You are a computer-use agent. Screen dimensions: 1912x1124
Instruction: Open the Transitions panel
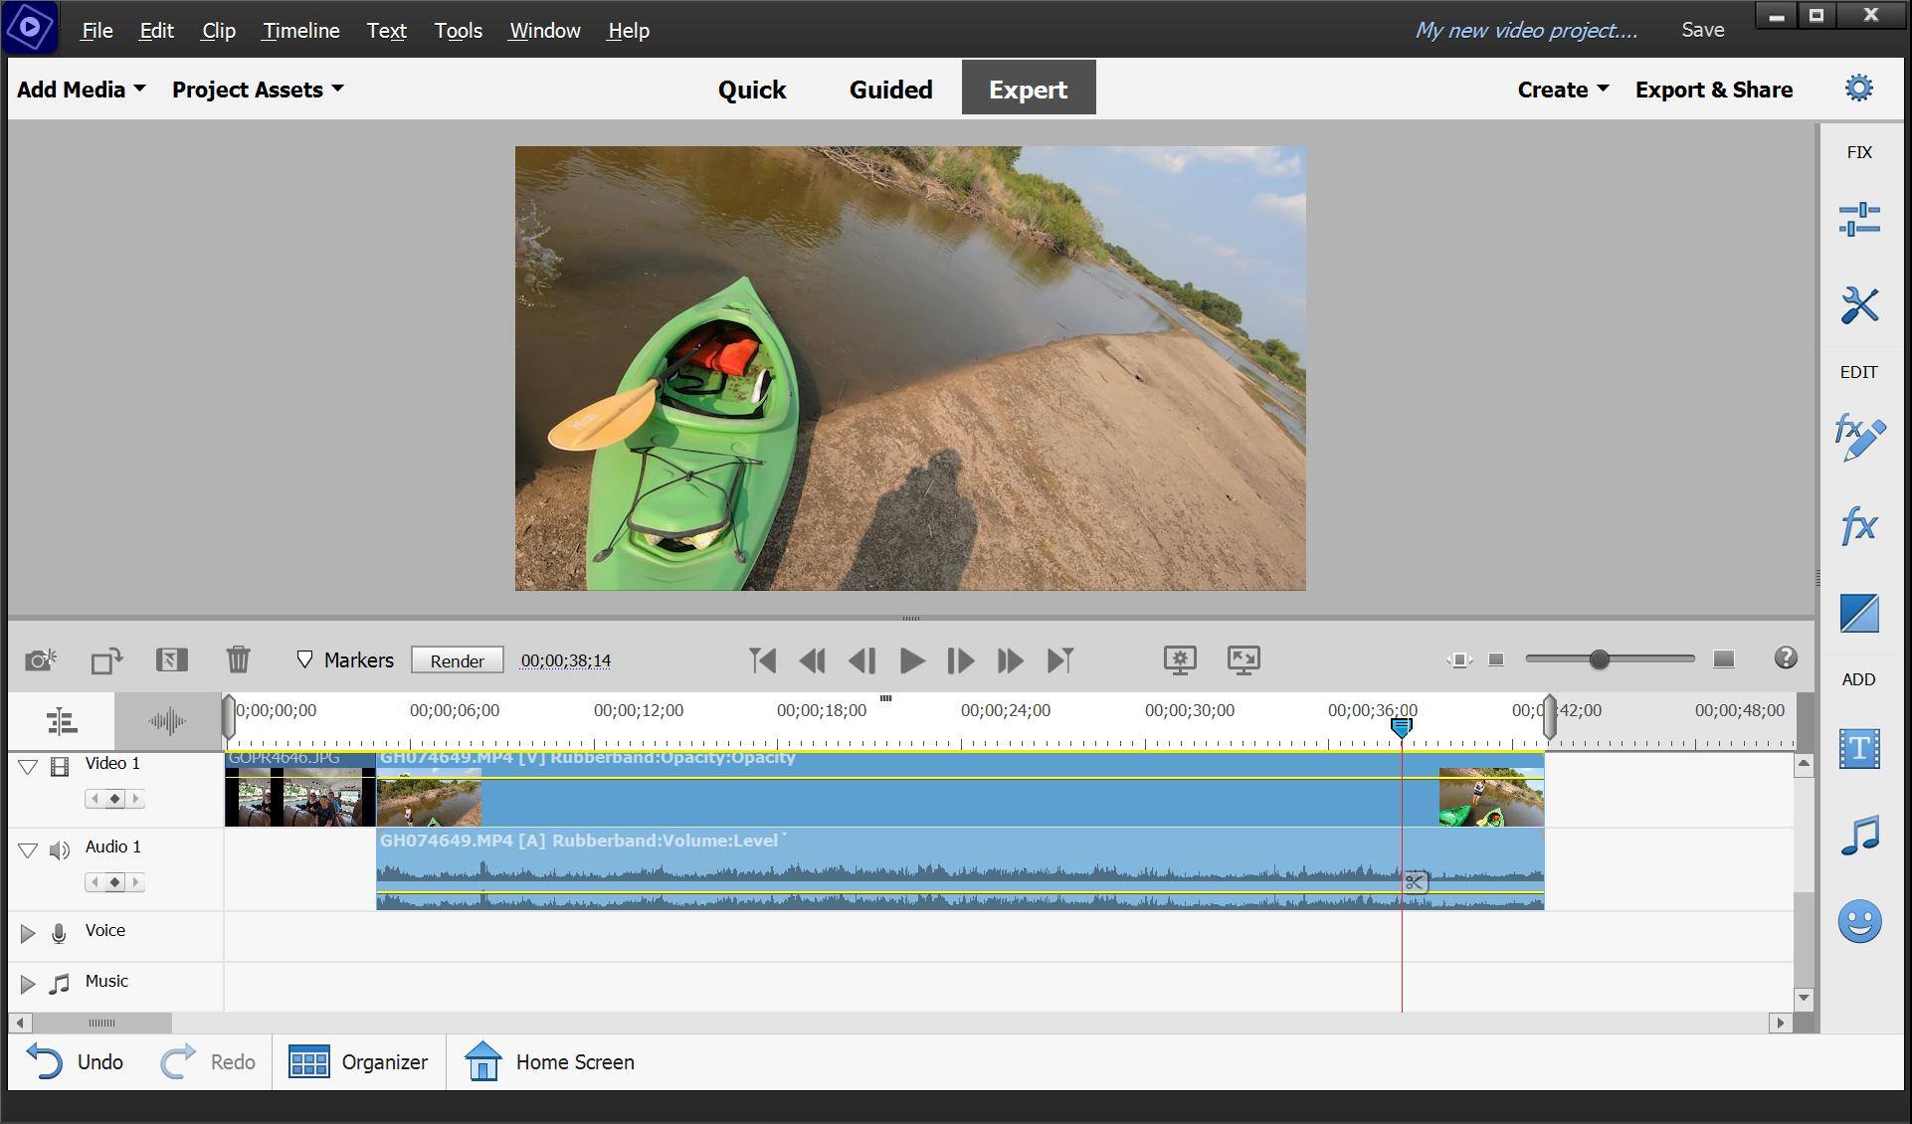tap(1858, 613)
